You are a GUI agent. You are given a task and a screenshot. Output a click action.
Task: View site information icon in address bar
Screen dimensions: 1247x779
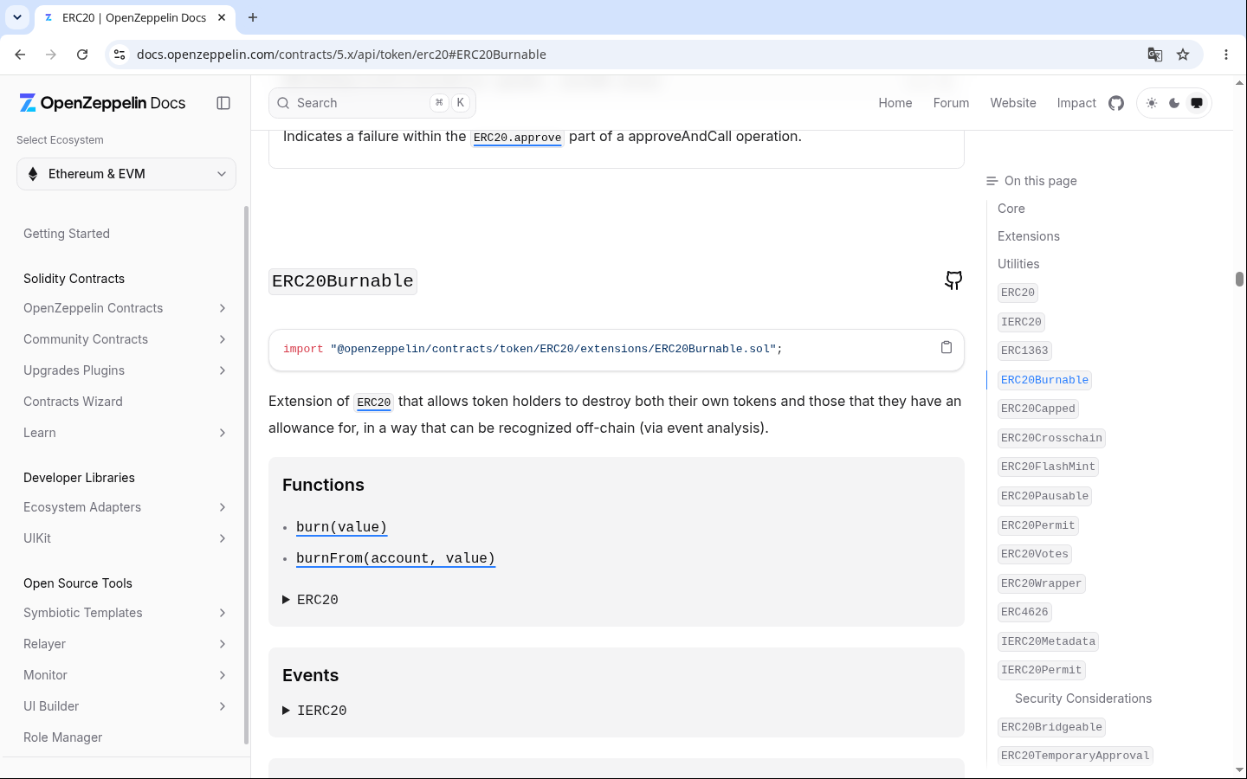[x=120, y=55]
